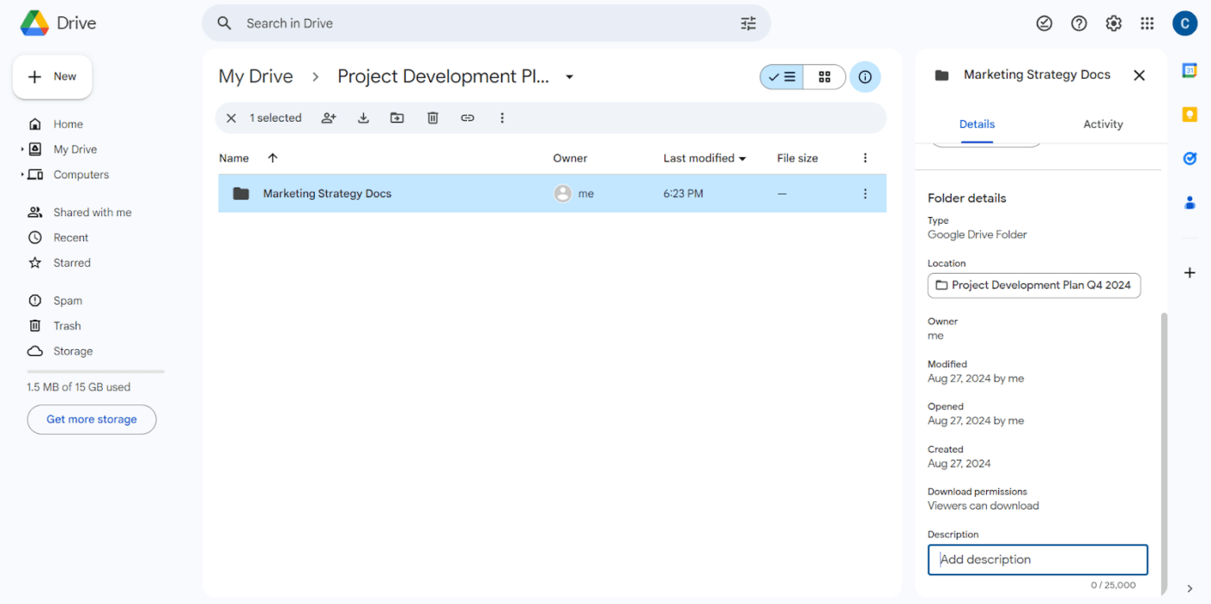Close the Marketing Strategy Docs details panel
1211x604 pixels.
(1139, 75)
